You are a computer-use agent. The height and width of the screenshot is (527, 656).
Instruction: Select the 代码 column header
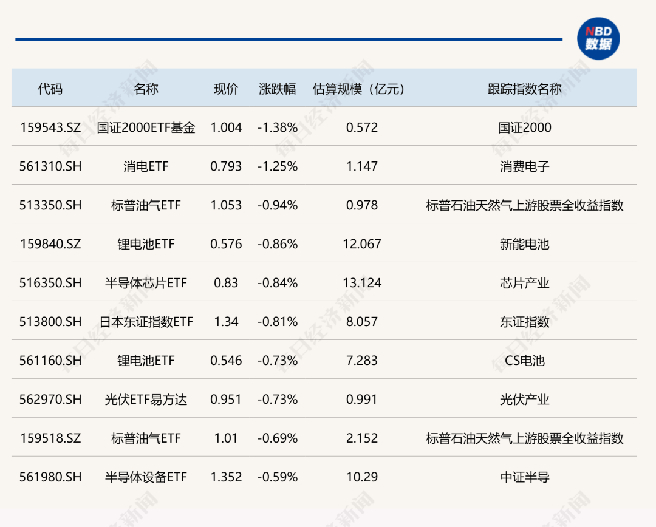(x=49, y=89)
